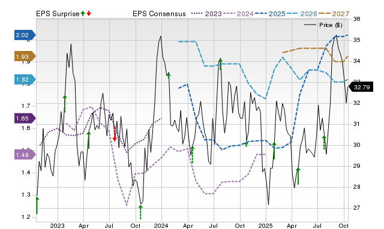Click the 2024 x-axis label

(161, 225)
